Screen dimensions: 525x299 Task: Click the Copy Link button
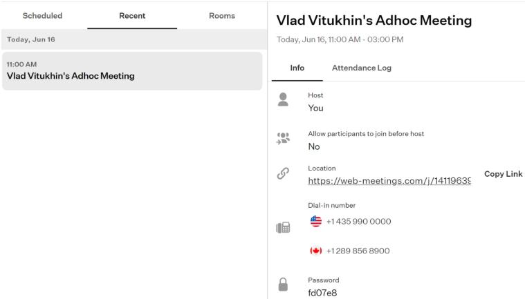click(x=504, y=174)
